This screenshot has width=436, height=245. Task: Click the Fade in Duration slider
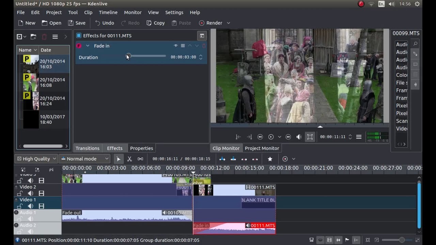click(x=147, y=56)
